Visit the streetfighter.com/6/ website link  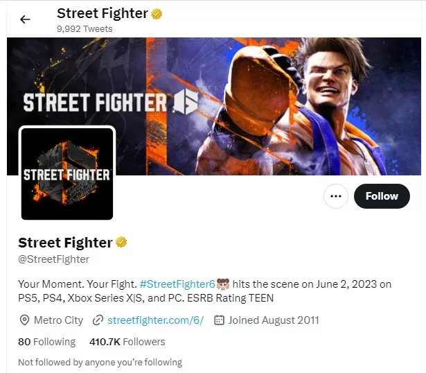(x=155, y=320)
